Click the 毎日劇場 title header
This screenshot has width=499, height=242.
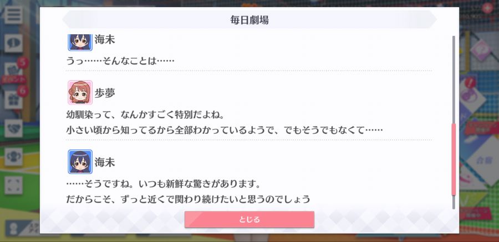[249, 20]
